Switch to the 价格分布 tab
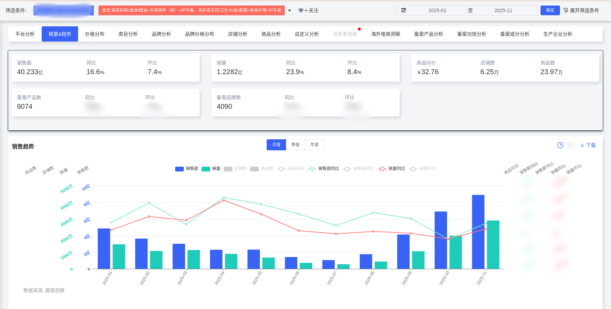The image size is (611, 309). click(x=94, y=34)
